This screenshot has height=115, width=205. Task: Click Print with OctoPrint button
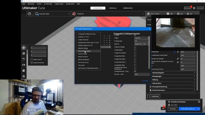[188, 109]
